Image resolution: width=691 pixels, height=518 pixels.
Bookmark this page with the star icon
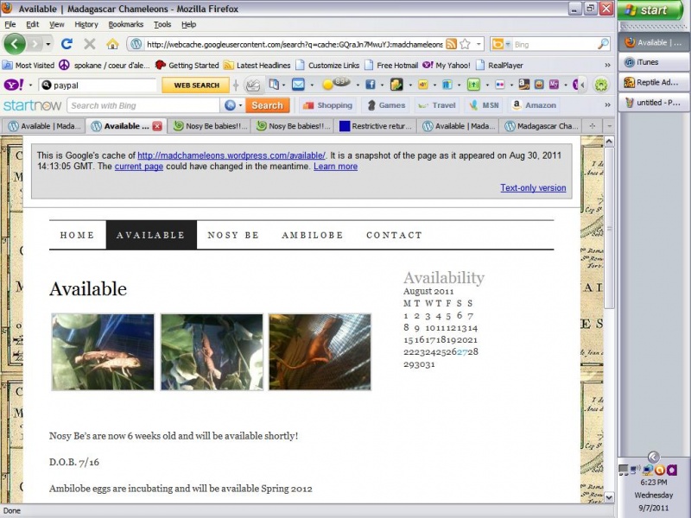465,44
